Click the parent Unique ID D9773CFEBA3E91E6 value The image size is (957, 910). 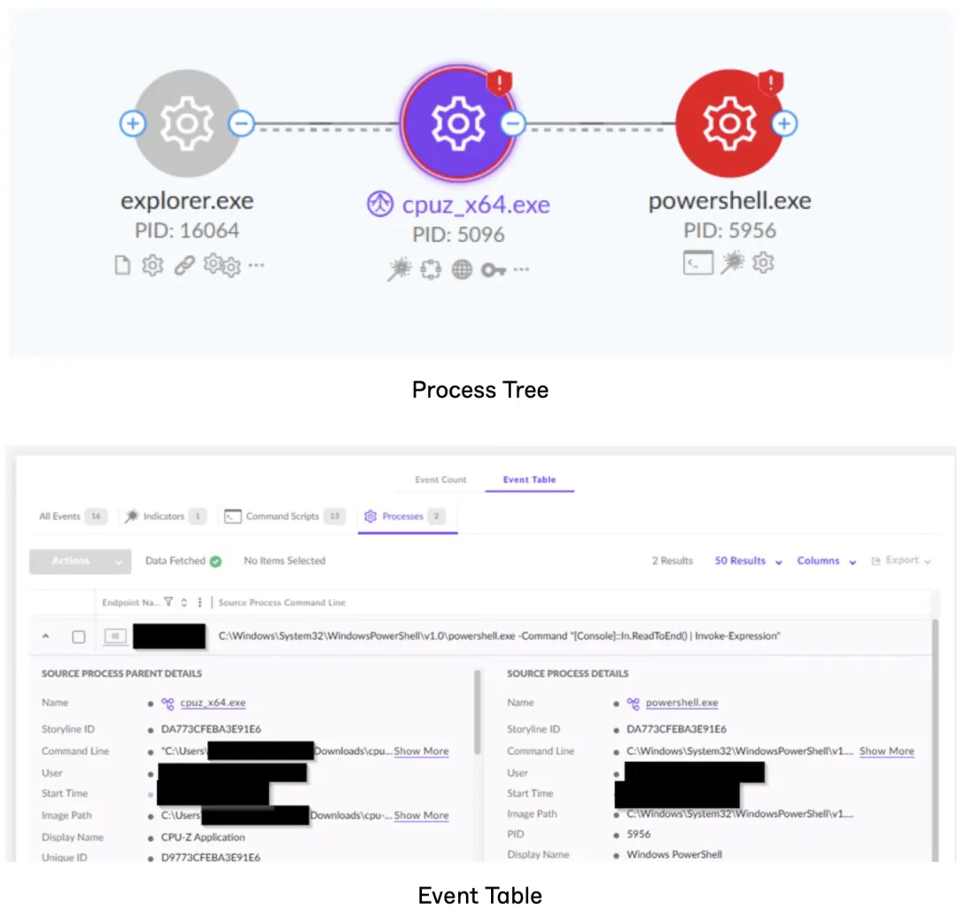tap(211, 857)
